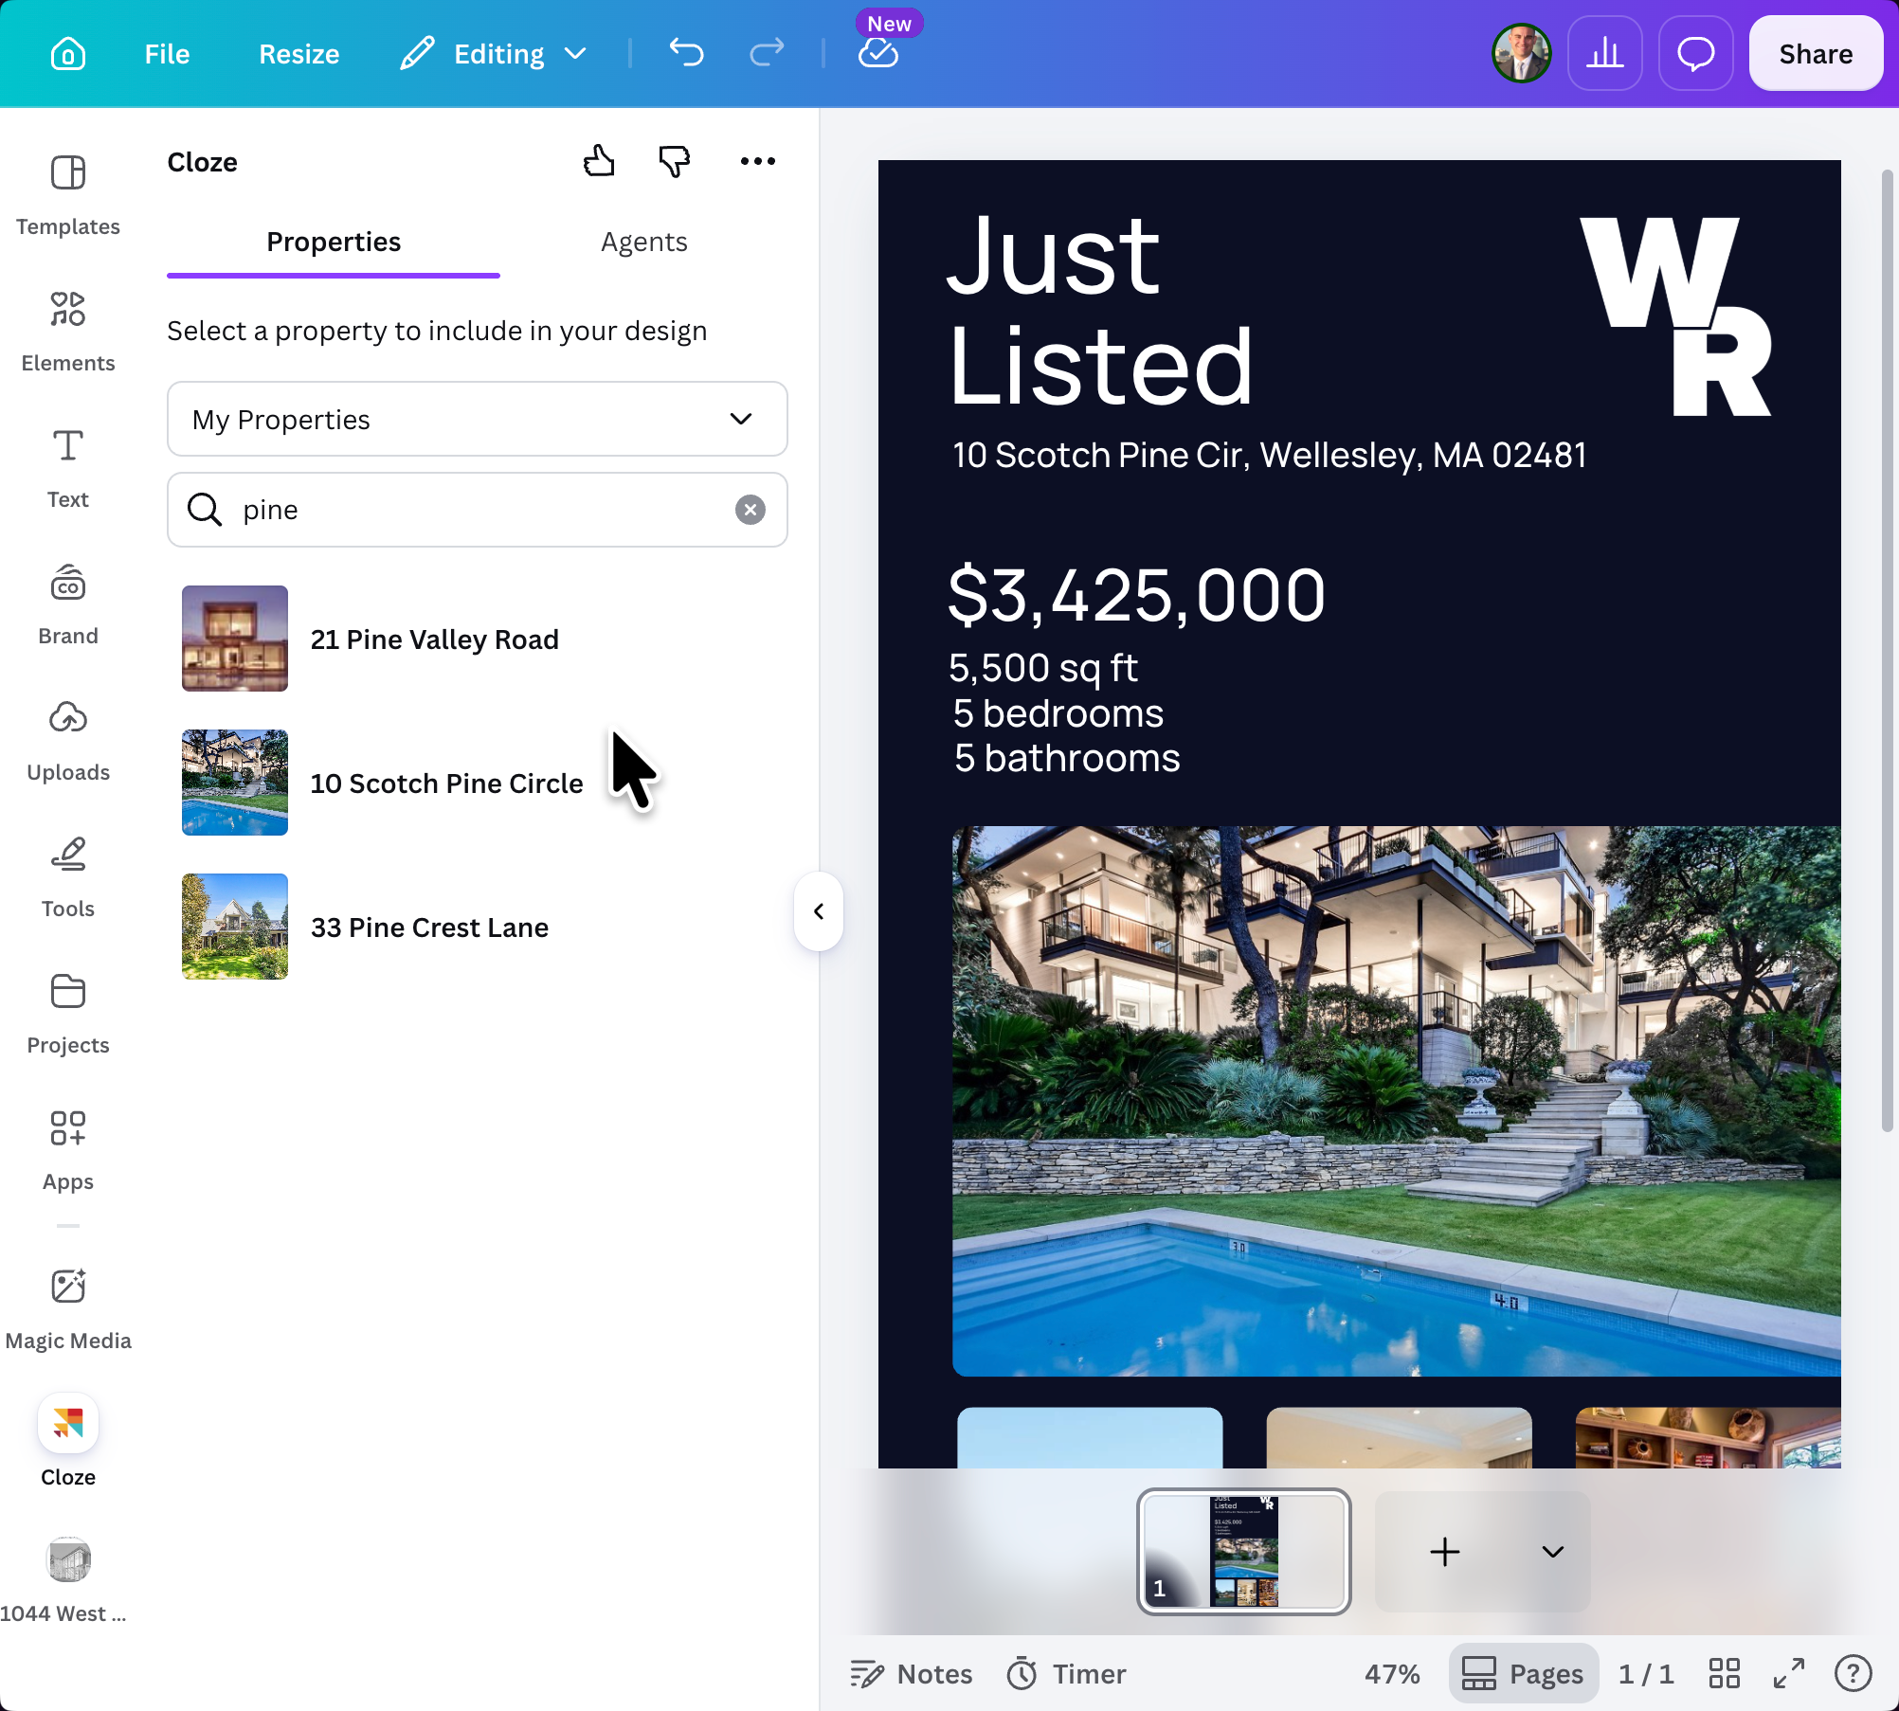Open the File menu
The height and width of the screenshot is (1711, 1899).
[x=167, y=54]
